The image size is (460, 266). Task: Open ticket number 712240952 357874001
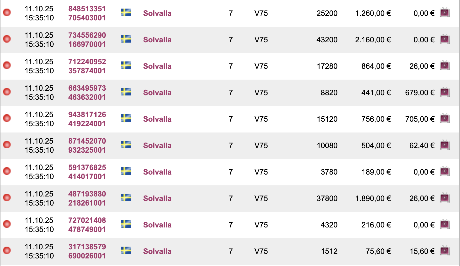(x=87, y=66)
